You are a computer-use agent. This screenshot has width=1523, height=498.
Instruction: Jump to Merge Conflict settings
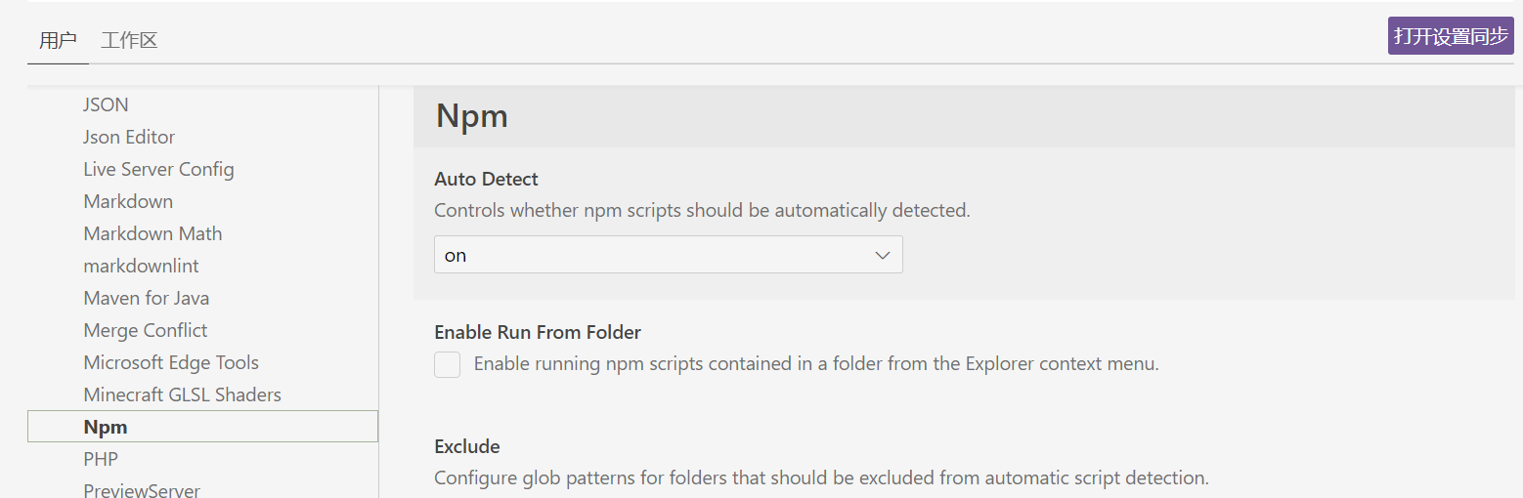pyautogui.click(x=146, y=330)
